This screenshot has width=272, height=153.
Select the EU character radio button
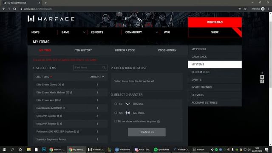(116, 104)
